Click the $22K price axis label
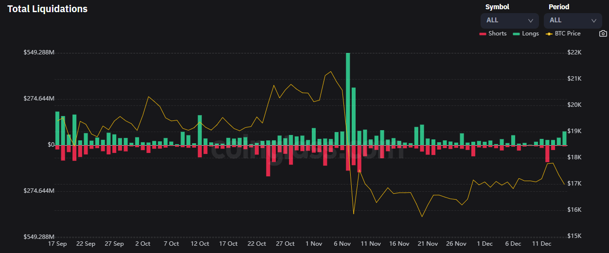Viewport: 609px width, 253px height. [x=574, y=52]
